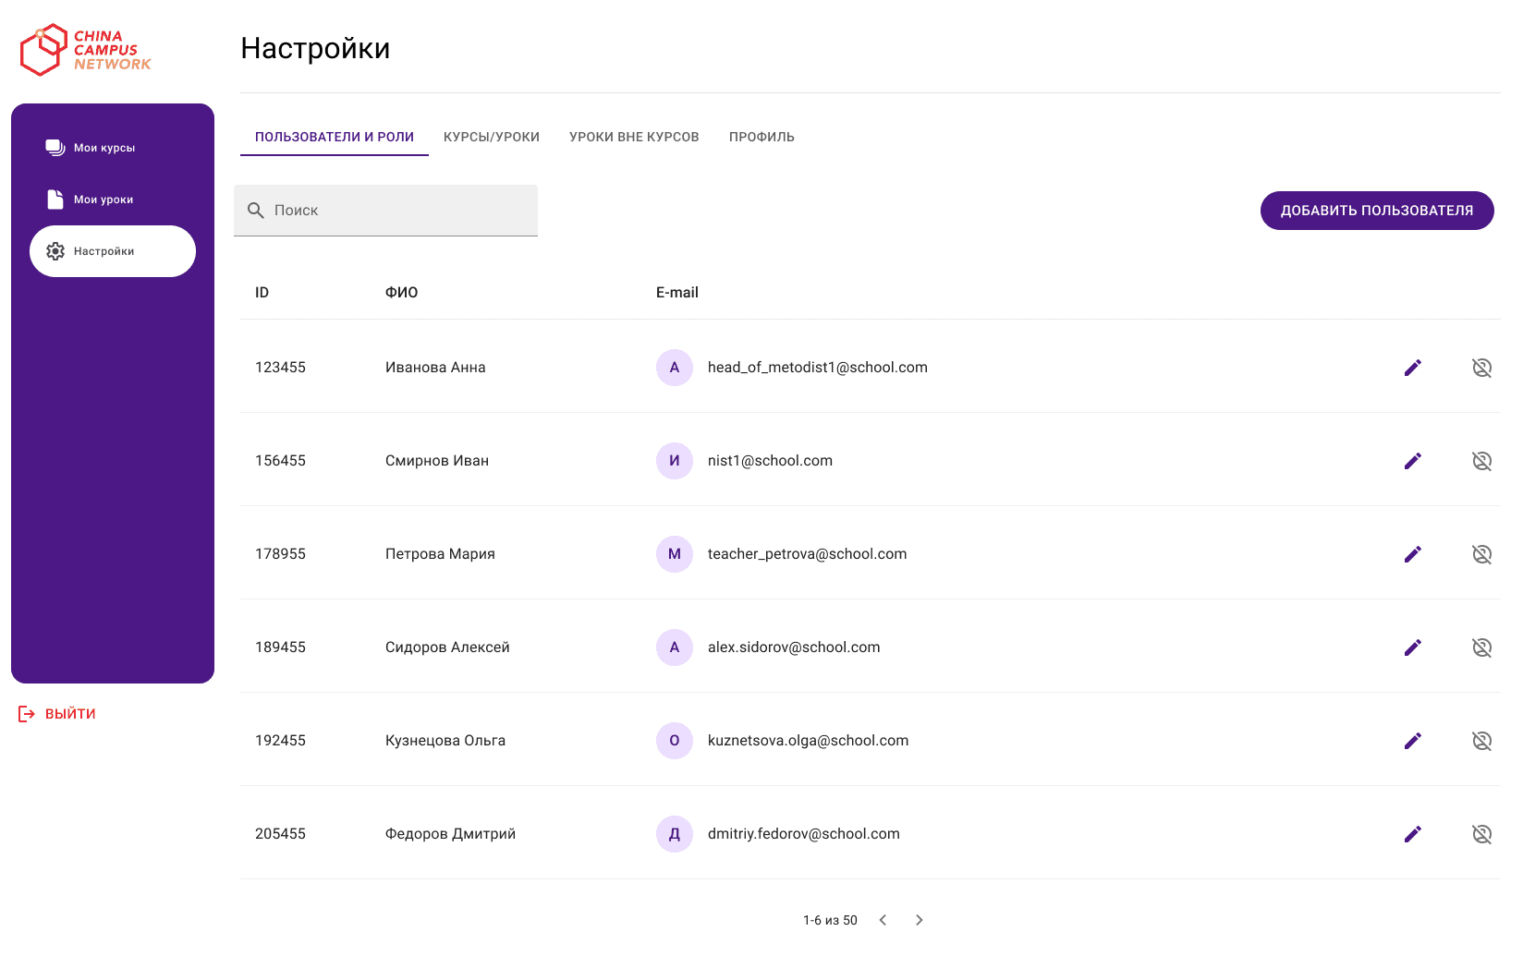The height and width of the screenshot is (968, 1523).
Task: Open Мои уроки from the sidebar
Action: tap(55, 199)
